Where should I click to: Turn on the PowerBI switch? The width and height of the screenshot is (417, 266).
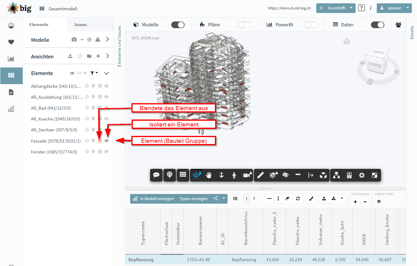click(311, 25)
